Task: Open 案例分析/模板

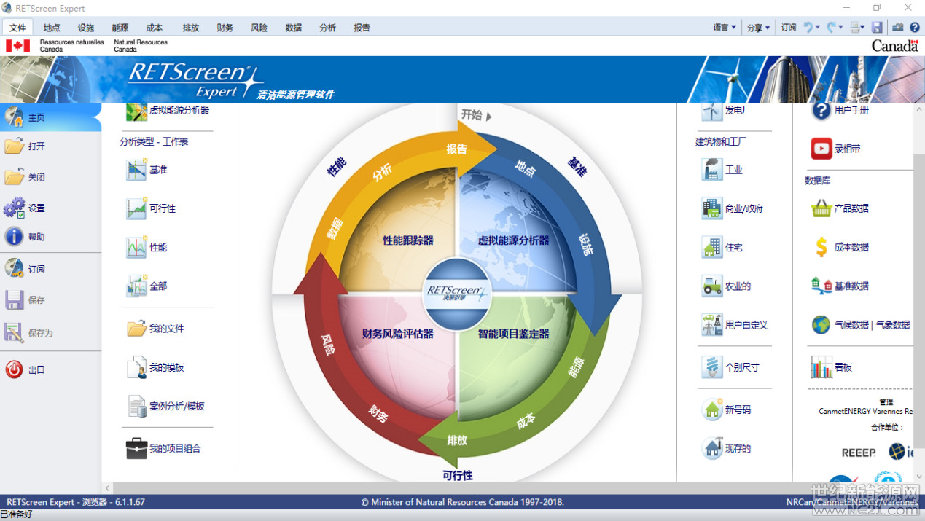Action: pos(165,407)
